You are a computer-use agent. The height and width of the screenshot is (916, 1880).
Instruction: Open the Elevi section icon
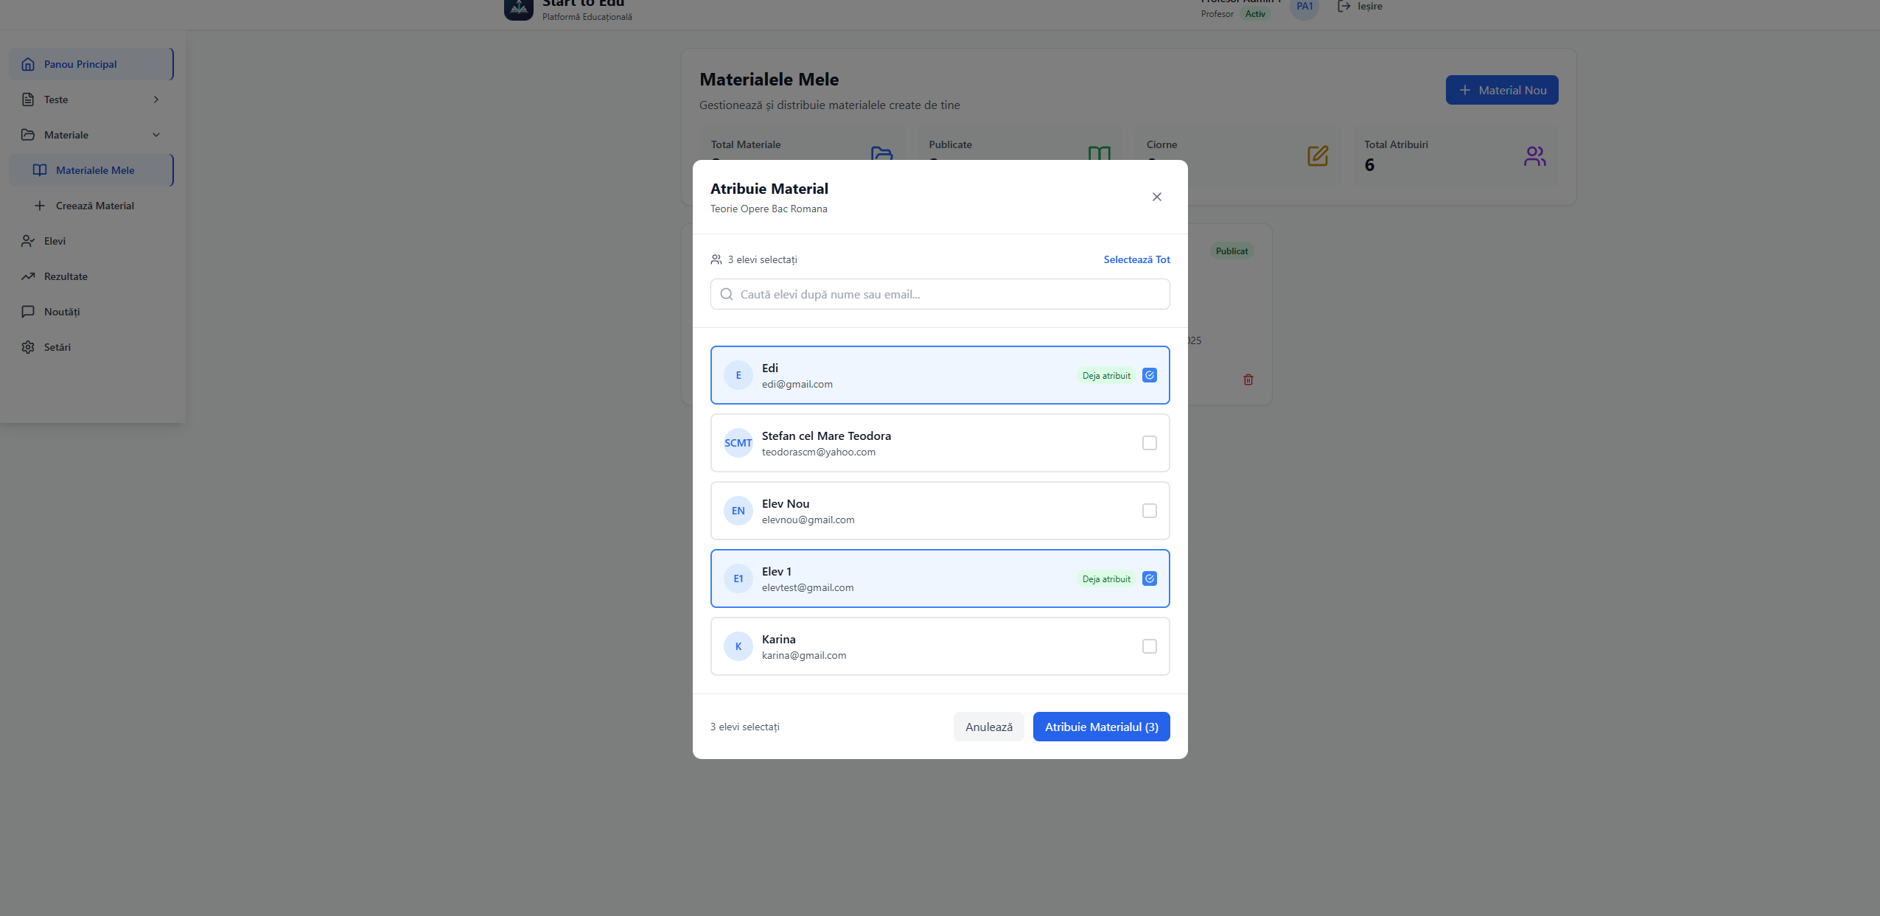(x=28, y=240)
